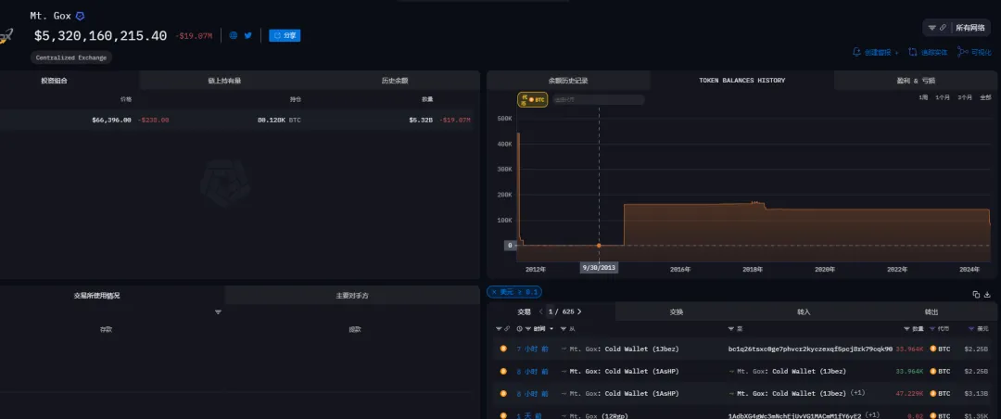The image size is (1001, 419).
Task: Click the blue 分享 share button
Action: pyautogui.click(x=285, y=36)
